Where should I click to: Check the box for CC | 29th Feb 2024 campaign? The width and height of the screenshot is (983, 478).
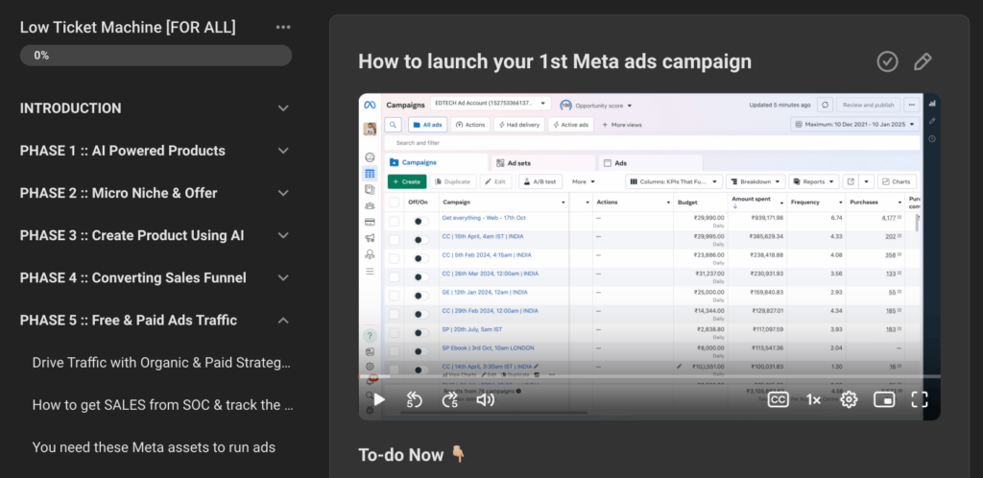coord(394,314)
